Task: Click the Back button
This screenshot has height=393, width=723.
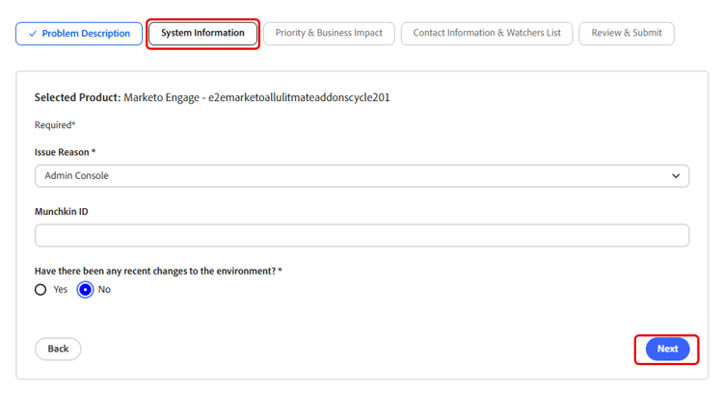Action: 58,349
